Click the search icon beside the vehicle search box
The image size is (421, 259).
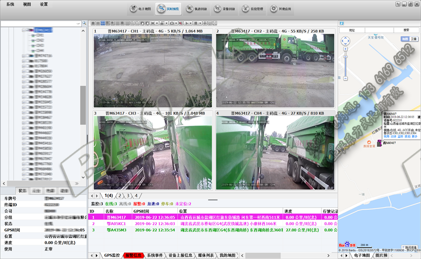85,23
